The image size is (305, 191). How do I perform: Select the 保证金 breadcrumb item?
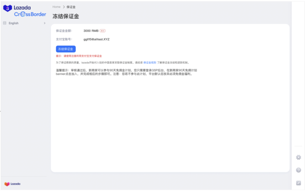[x=71, y=7]
